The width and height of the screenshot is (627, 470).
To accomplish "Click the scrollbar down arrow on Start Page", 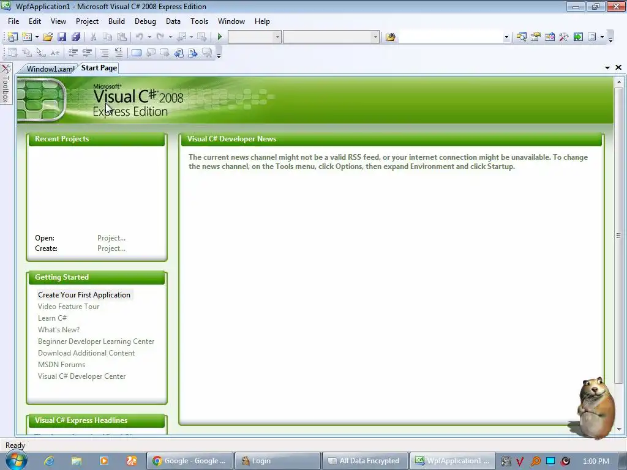I will click(619, 429).
